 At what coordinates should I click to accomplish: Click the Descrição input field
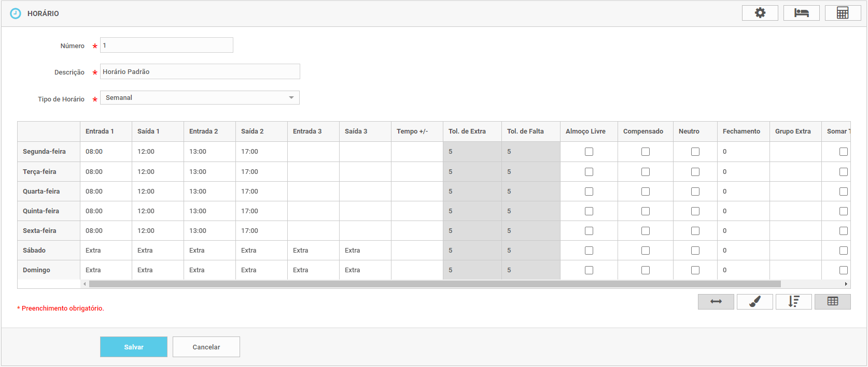click(200, 71)
